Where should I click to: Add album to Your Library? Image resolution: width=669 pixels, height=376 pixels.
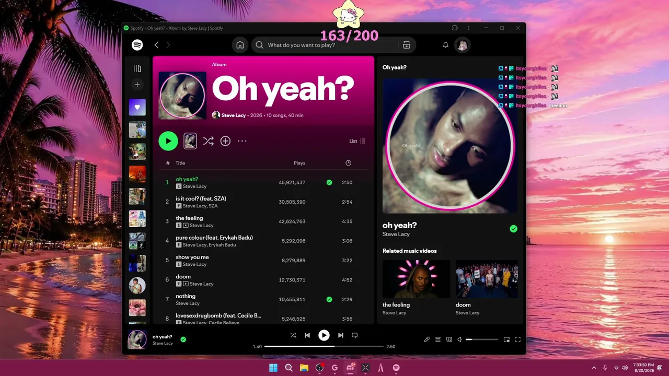225,141
